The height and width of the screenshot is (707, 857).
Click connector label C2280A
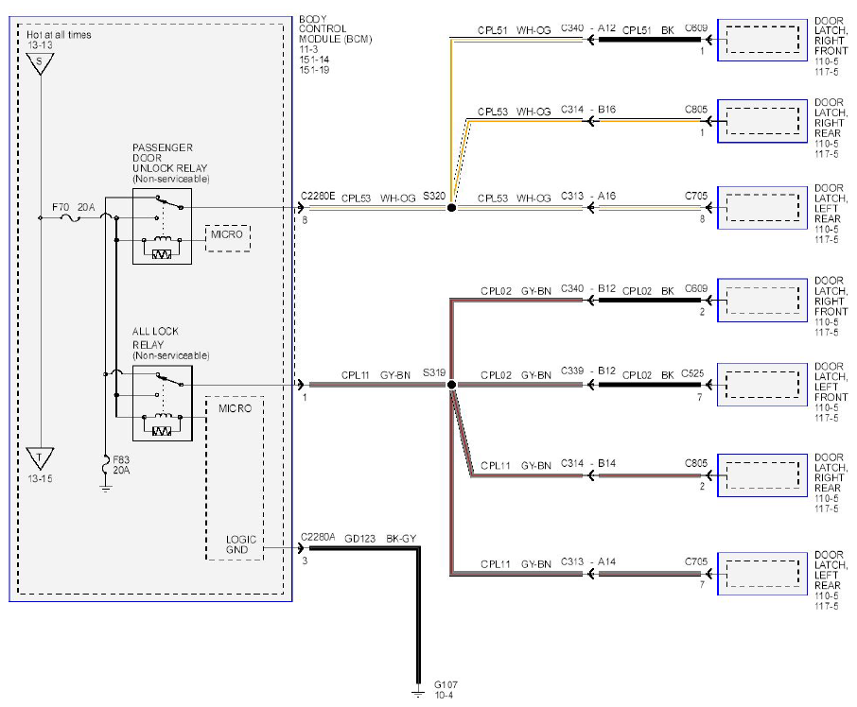coord(318,537)
